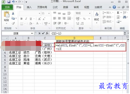Switch to the 数据 Data tab

point(66,7)
